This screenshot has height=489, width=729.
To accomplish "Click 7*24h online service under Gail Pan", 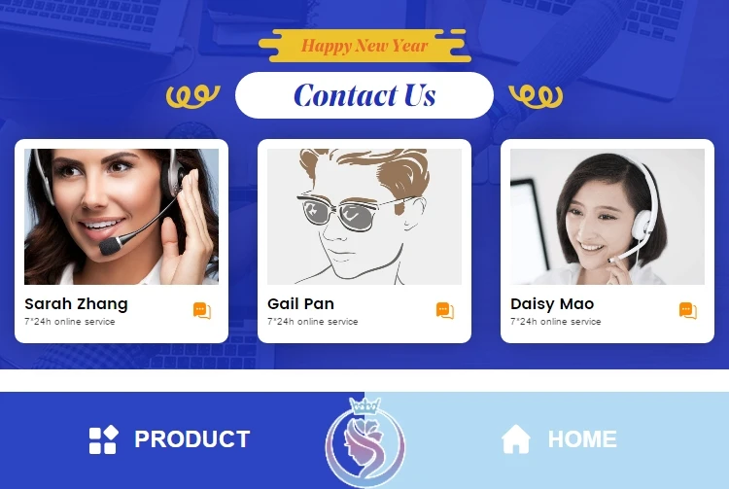I will pyautogui.click(x=312, y=322).
